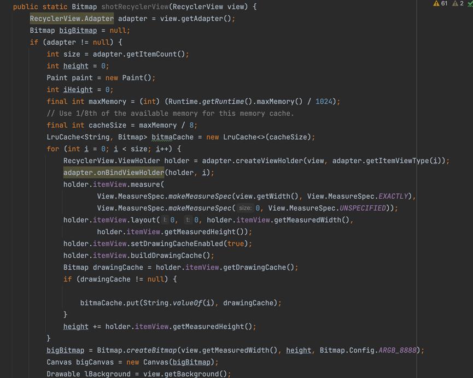Click the ARGB_8888 constant

point(398,350)
